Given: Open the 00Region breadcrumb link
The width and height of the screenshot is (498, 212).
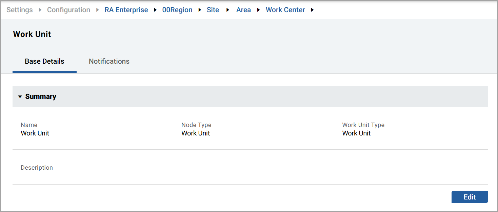Looking at the screenshot, I should (177, 10).
